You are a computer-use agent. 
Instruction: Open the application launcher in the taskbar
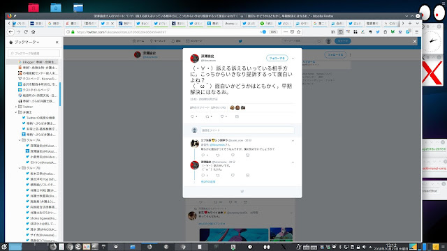(x=4, y=247)
